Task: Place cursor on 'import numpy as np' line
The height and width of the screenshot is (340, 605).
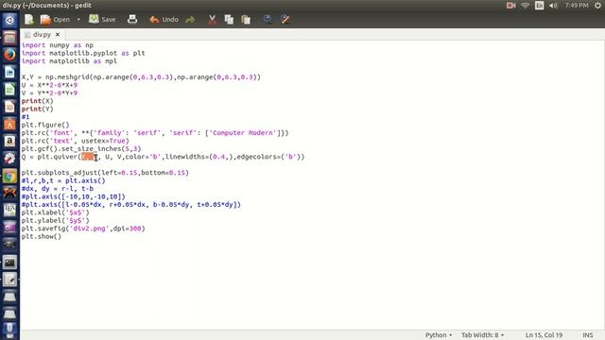Action: [x=58, y=45]
